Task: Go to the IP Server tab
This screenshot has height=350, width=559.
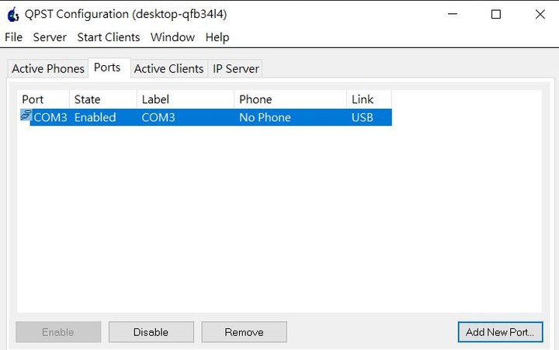Action: coord(236,68)
